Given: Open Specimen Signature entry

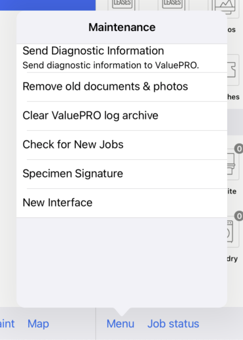Looking at the screenshot, I should click(122, 174).
